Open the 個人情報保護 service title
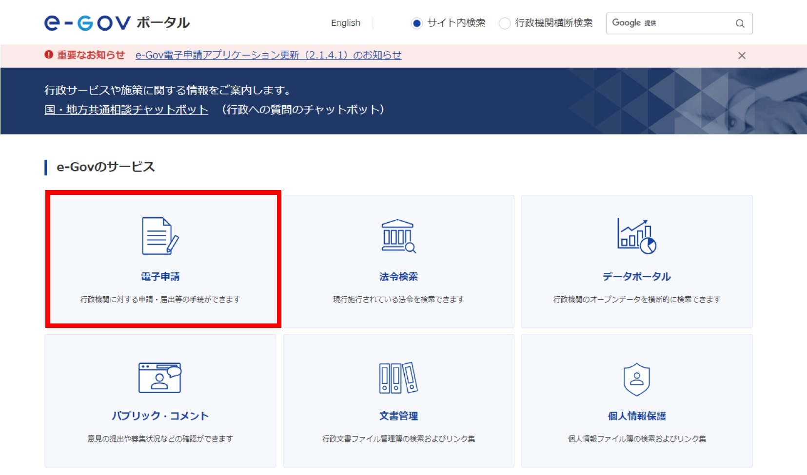Image resolution: width=807 pixels, height=475 pixels. coord(637,416)
